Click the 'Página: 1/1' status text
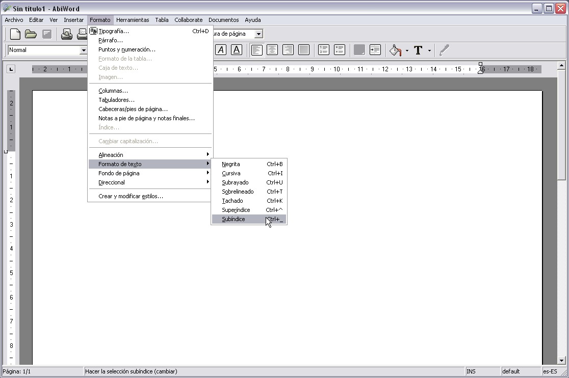 (x=17, y=371)
